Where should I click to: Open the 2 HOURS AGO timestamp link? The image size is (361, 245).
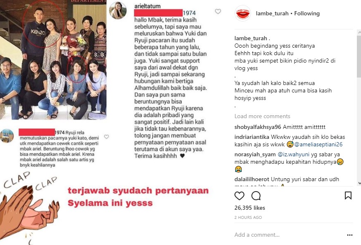pyautogui.click(x=248, y=218)
